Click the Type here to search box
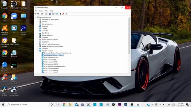Image resolution: width=191 pixels, height=107 pixels. (27, 104)
